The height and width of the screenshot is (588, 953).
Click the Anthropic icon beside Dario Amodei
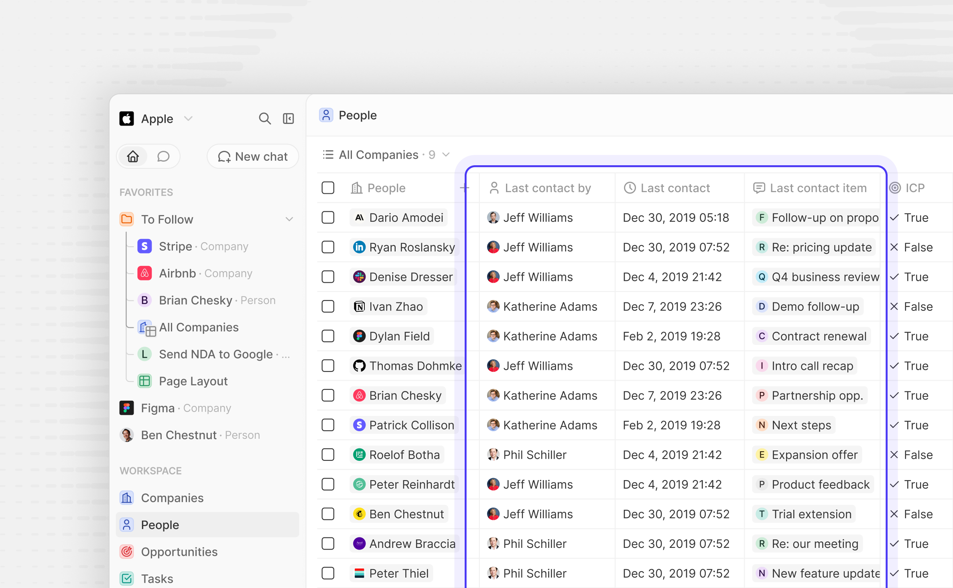pos(359,217)
